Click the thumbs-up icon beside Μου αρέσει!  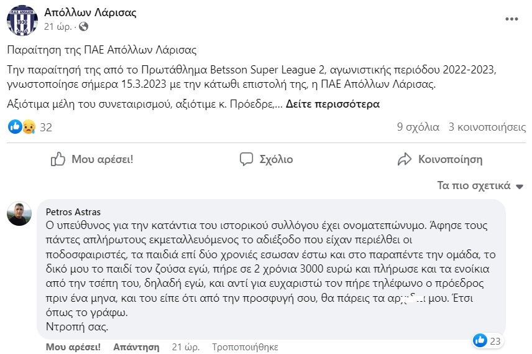click(58, 159)
